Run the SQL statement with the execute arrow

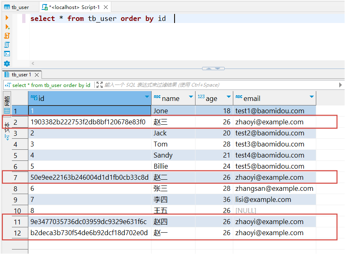[7, 18]
